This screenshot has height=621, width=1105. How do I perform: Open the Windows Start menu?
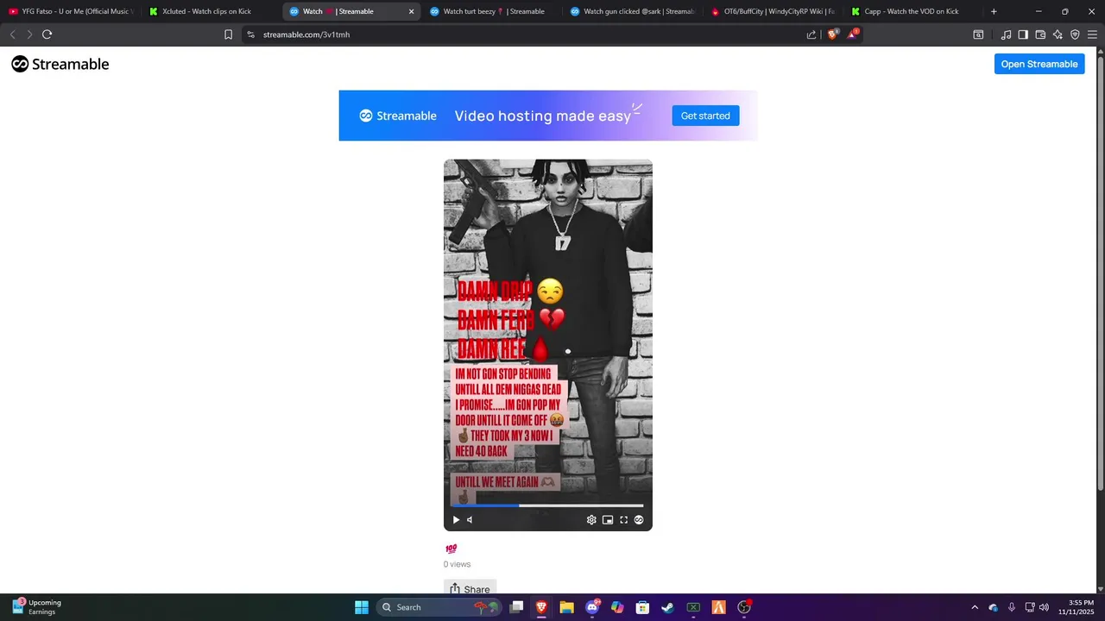pyautogui.click(x=362, y=607)
